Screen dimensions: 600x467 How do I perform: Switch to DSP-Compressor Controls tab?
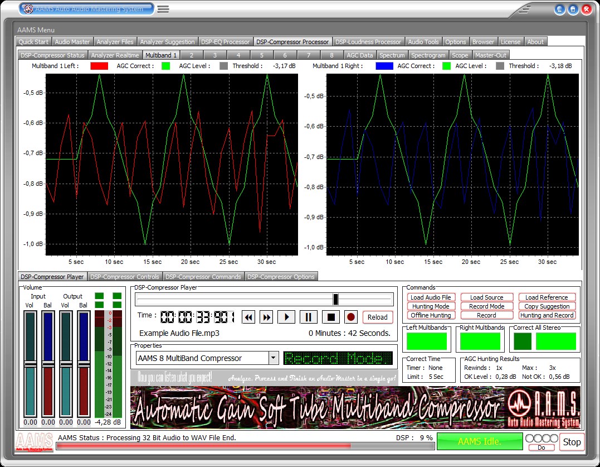[124, 277]
